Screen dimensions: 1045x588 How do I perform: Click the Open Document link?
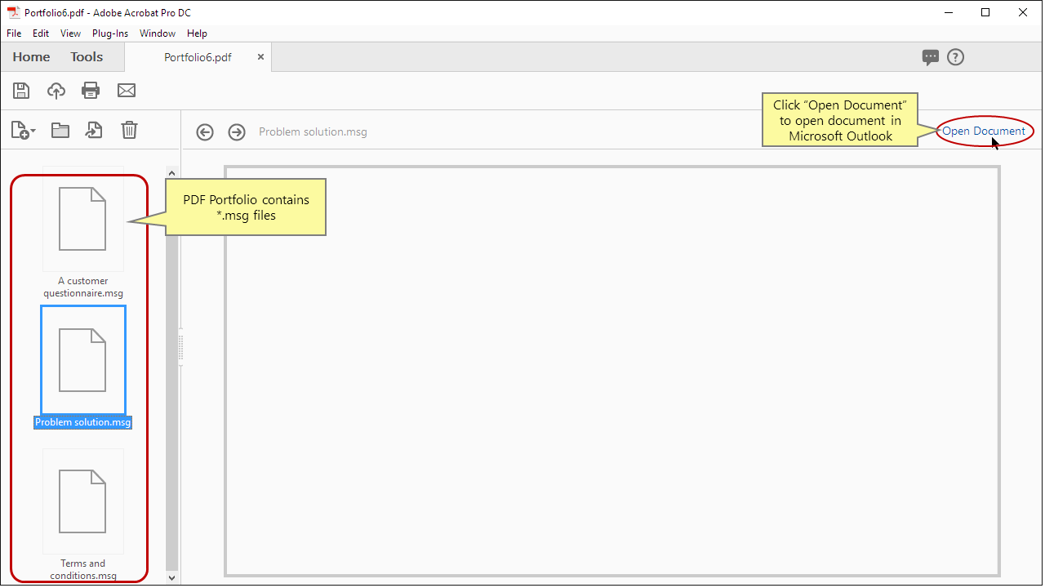(x=984, y=131)
